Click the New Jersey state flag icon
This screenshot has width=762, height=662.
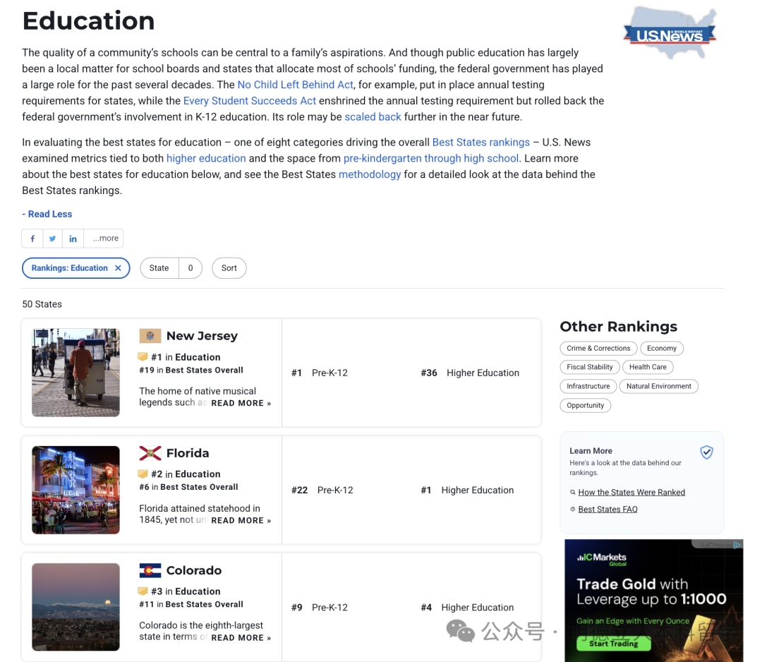[150, 336]
